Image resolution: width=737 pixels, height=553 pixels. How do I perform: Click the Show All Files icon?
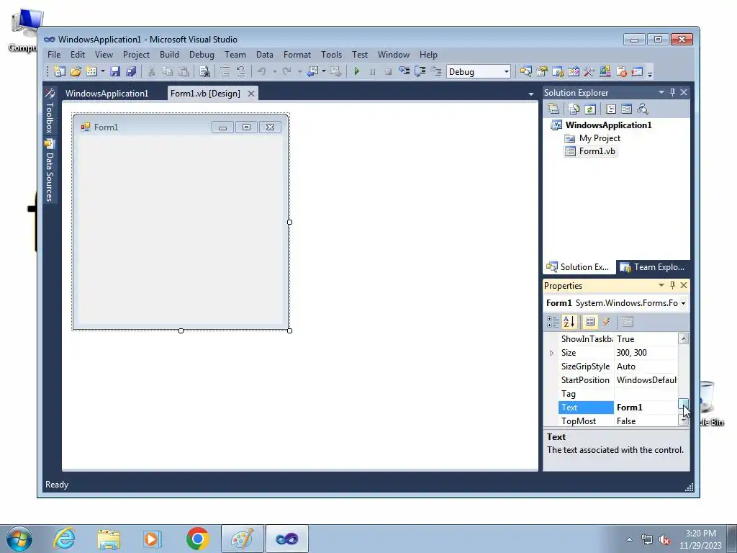(574, 109)
